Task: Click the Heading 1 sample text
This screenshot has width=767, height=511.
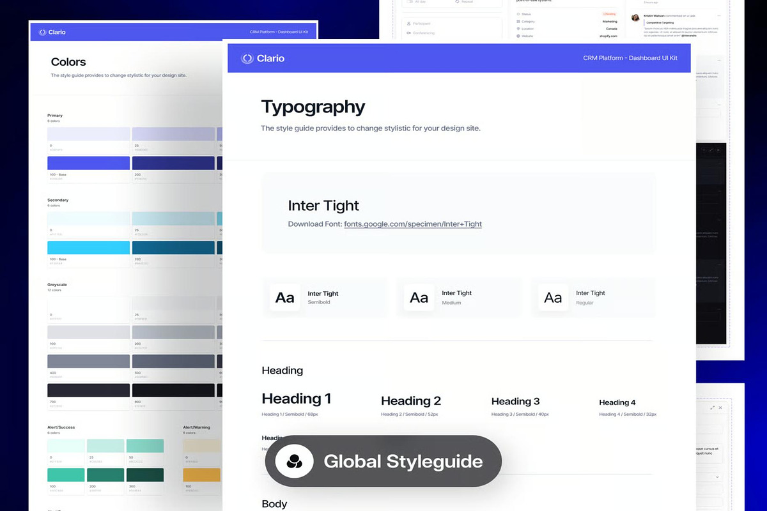Action: [297, 399]
